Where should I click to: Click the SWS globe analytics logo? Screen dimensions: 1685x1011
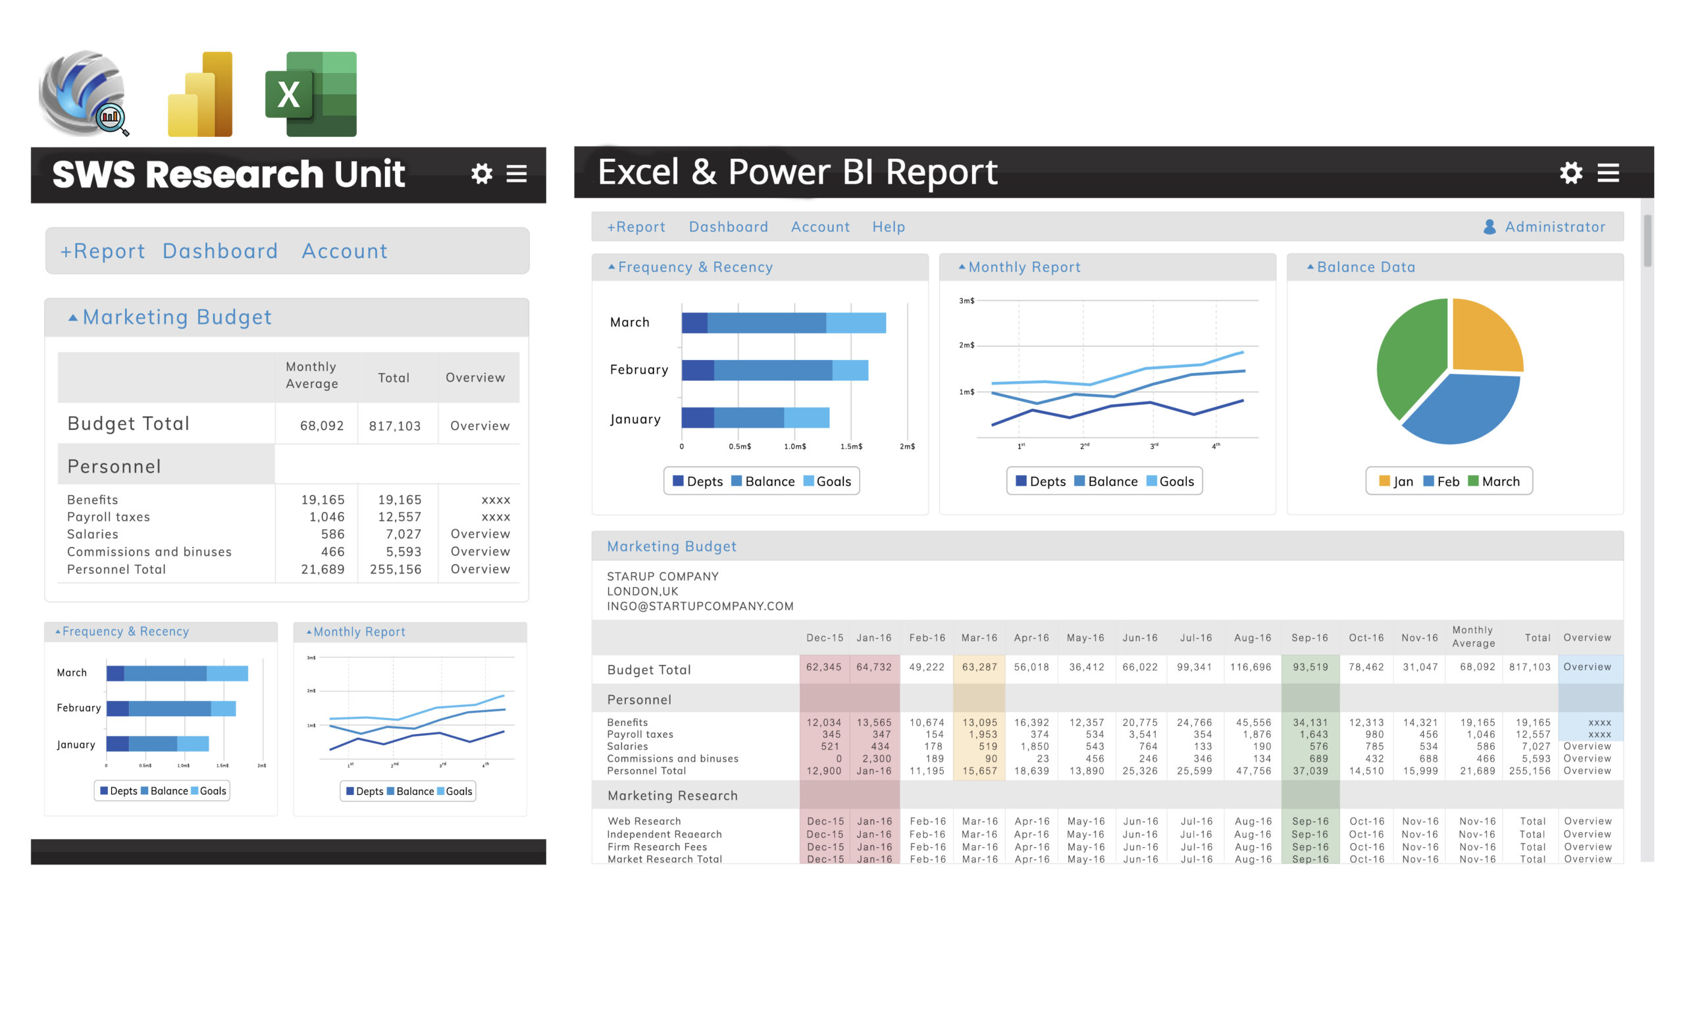[x=83, y=93]
